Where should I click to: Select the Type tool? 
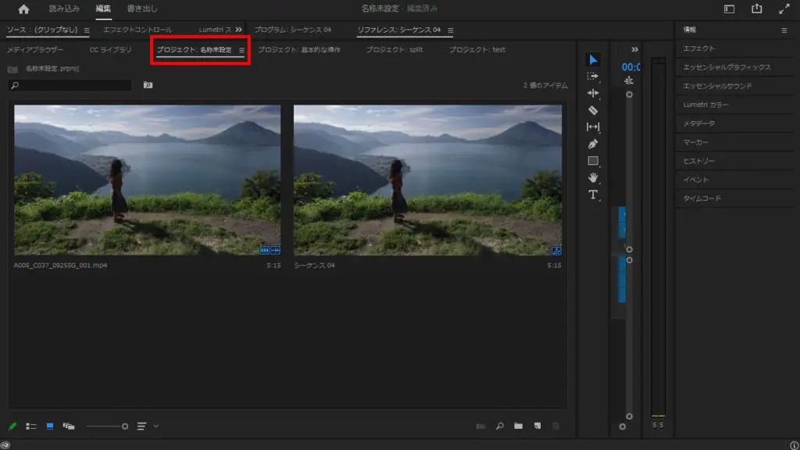coord(592,194)
